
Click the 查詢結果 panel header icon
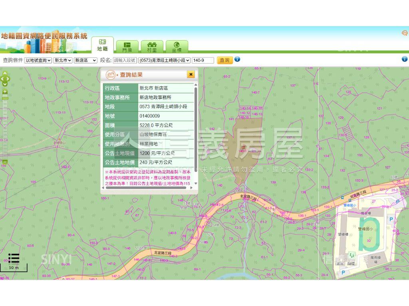pyautogui.click(x=111, y=75)
